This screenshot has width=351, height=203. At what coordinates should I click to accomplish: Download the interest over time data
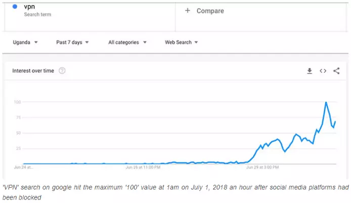coord(310,71)
